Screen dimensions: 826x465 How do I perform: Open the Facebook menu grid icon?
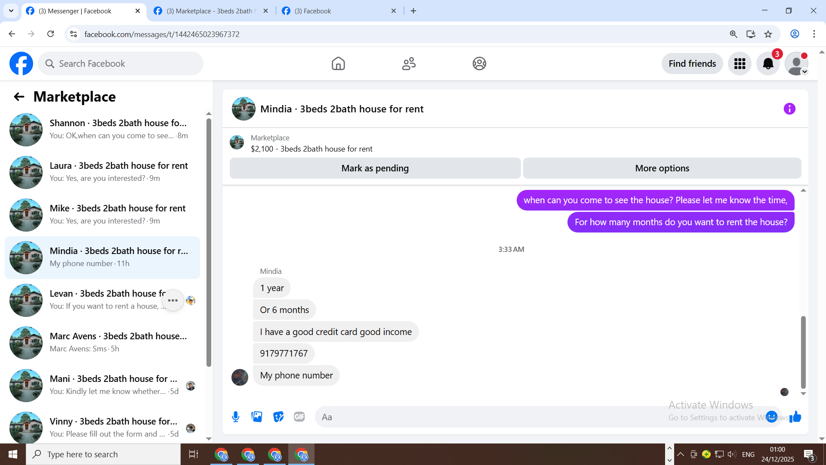(x=740, y=64)
